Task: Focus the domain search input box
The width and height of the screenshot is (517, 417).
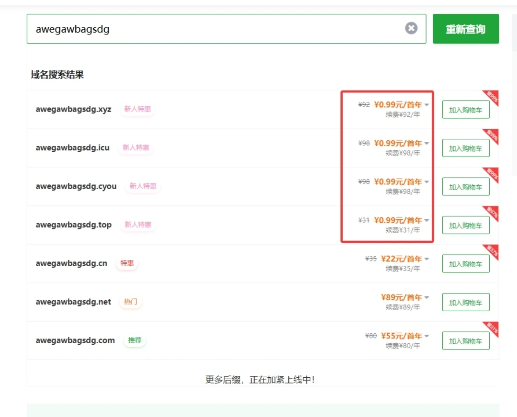Action: 215,29
